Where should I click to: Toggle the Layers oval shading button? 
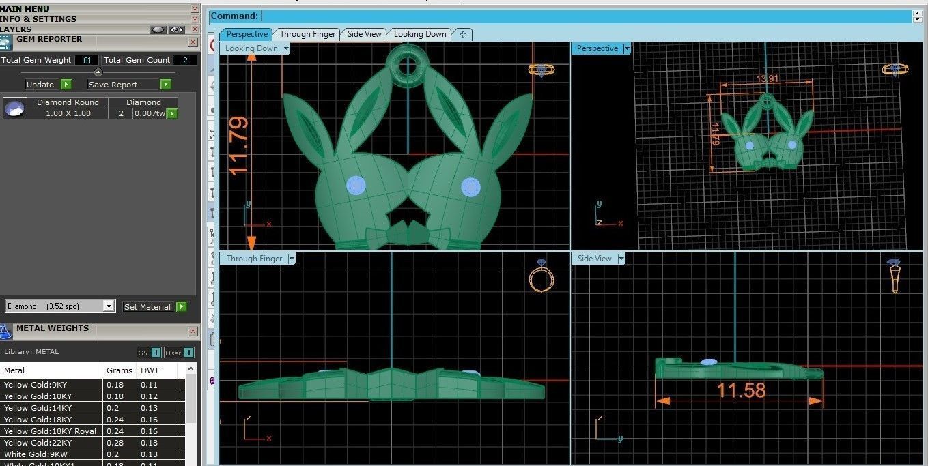158,29
